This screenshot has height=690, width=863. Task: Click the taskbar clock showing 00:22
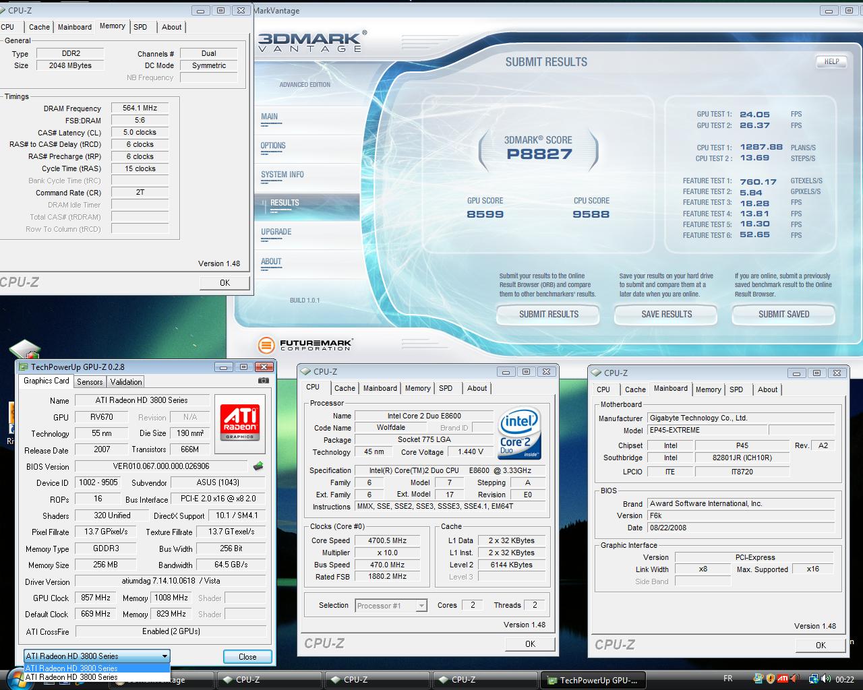[845, 679]
